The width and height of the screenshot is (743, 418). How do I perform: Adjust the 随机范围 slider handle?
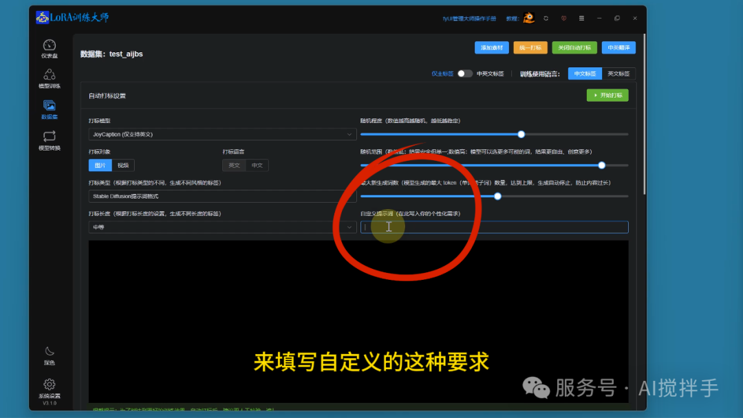click(x=602, y=165)
